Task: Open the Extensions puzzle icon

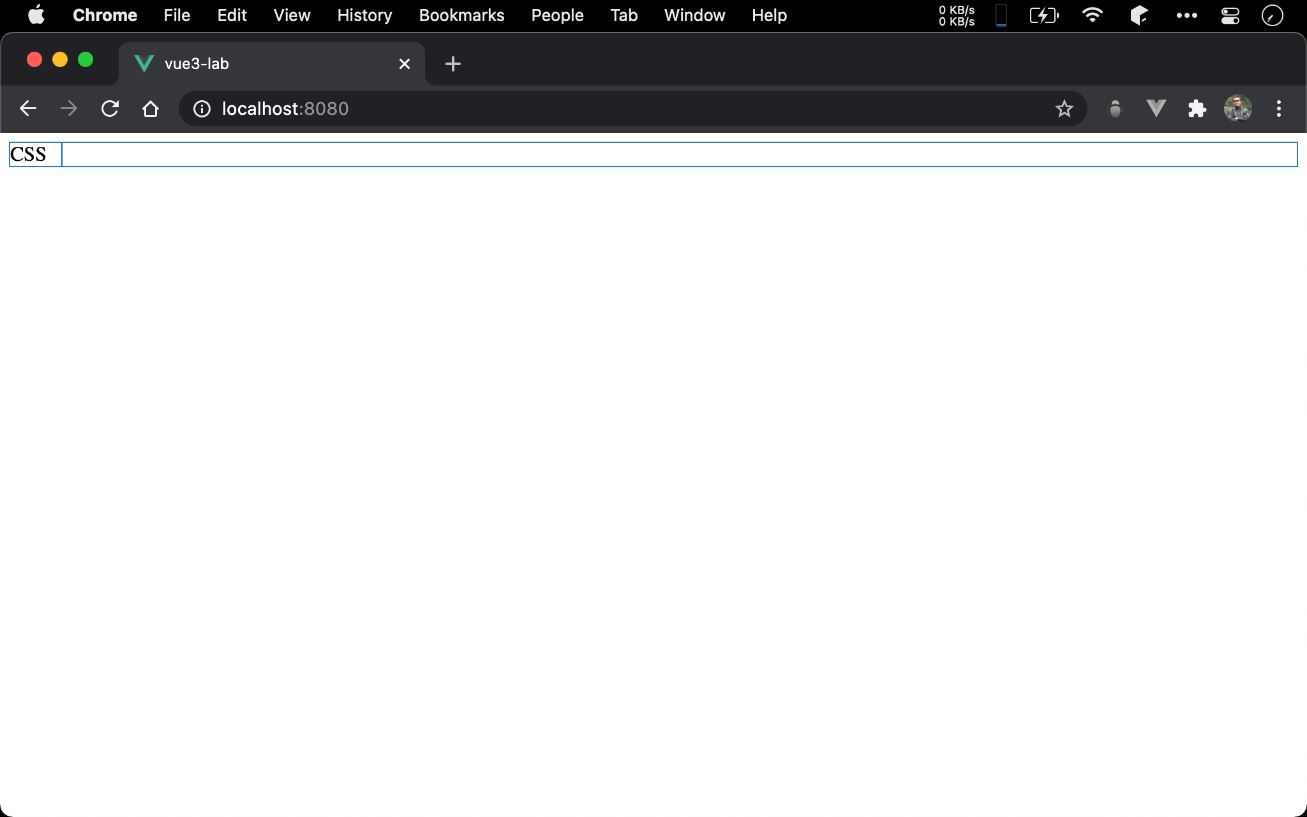Action: tap(1197, 109)
